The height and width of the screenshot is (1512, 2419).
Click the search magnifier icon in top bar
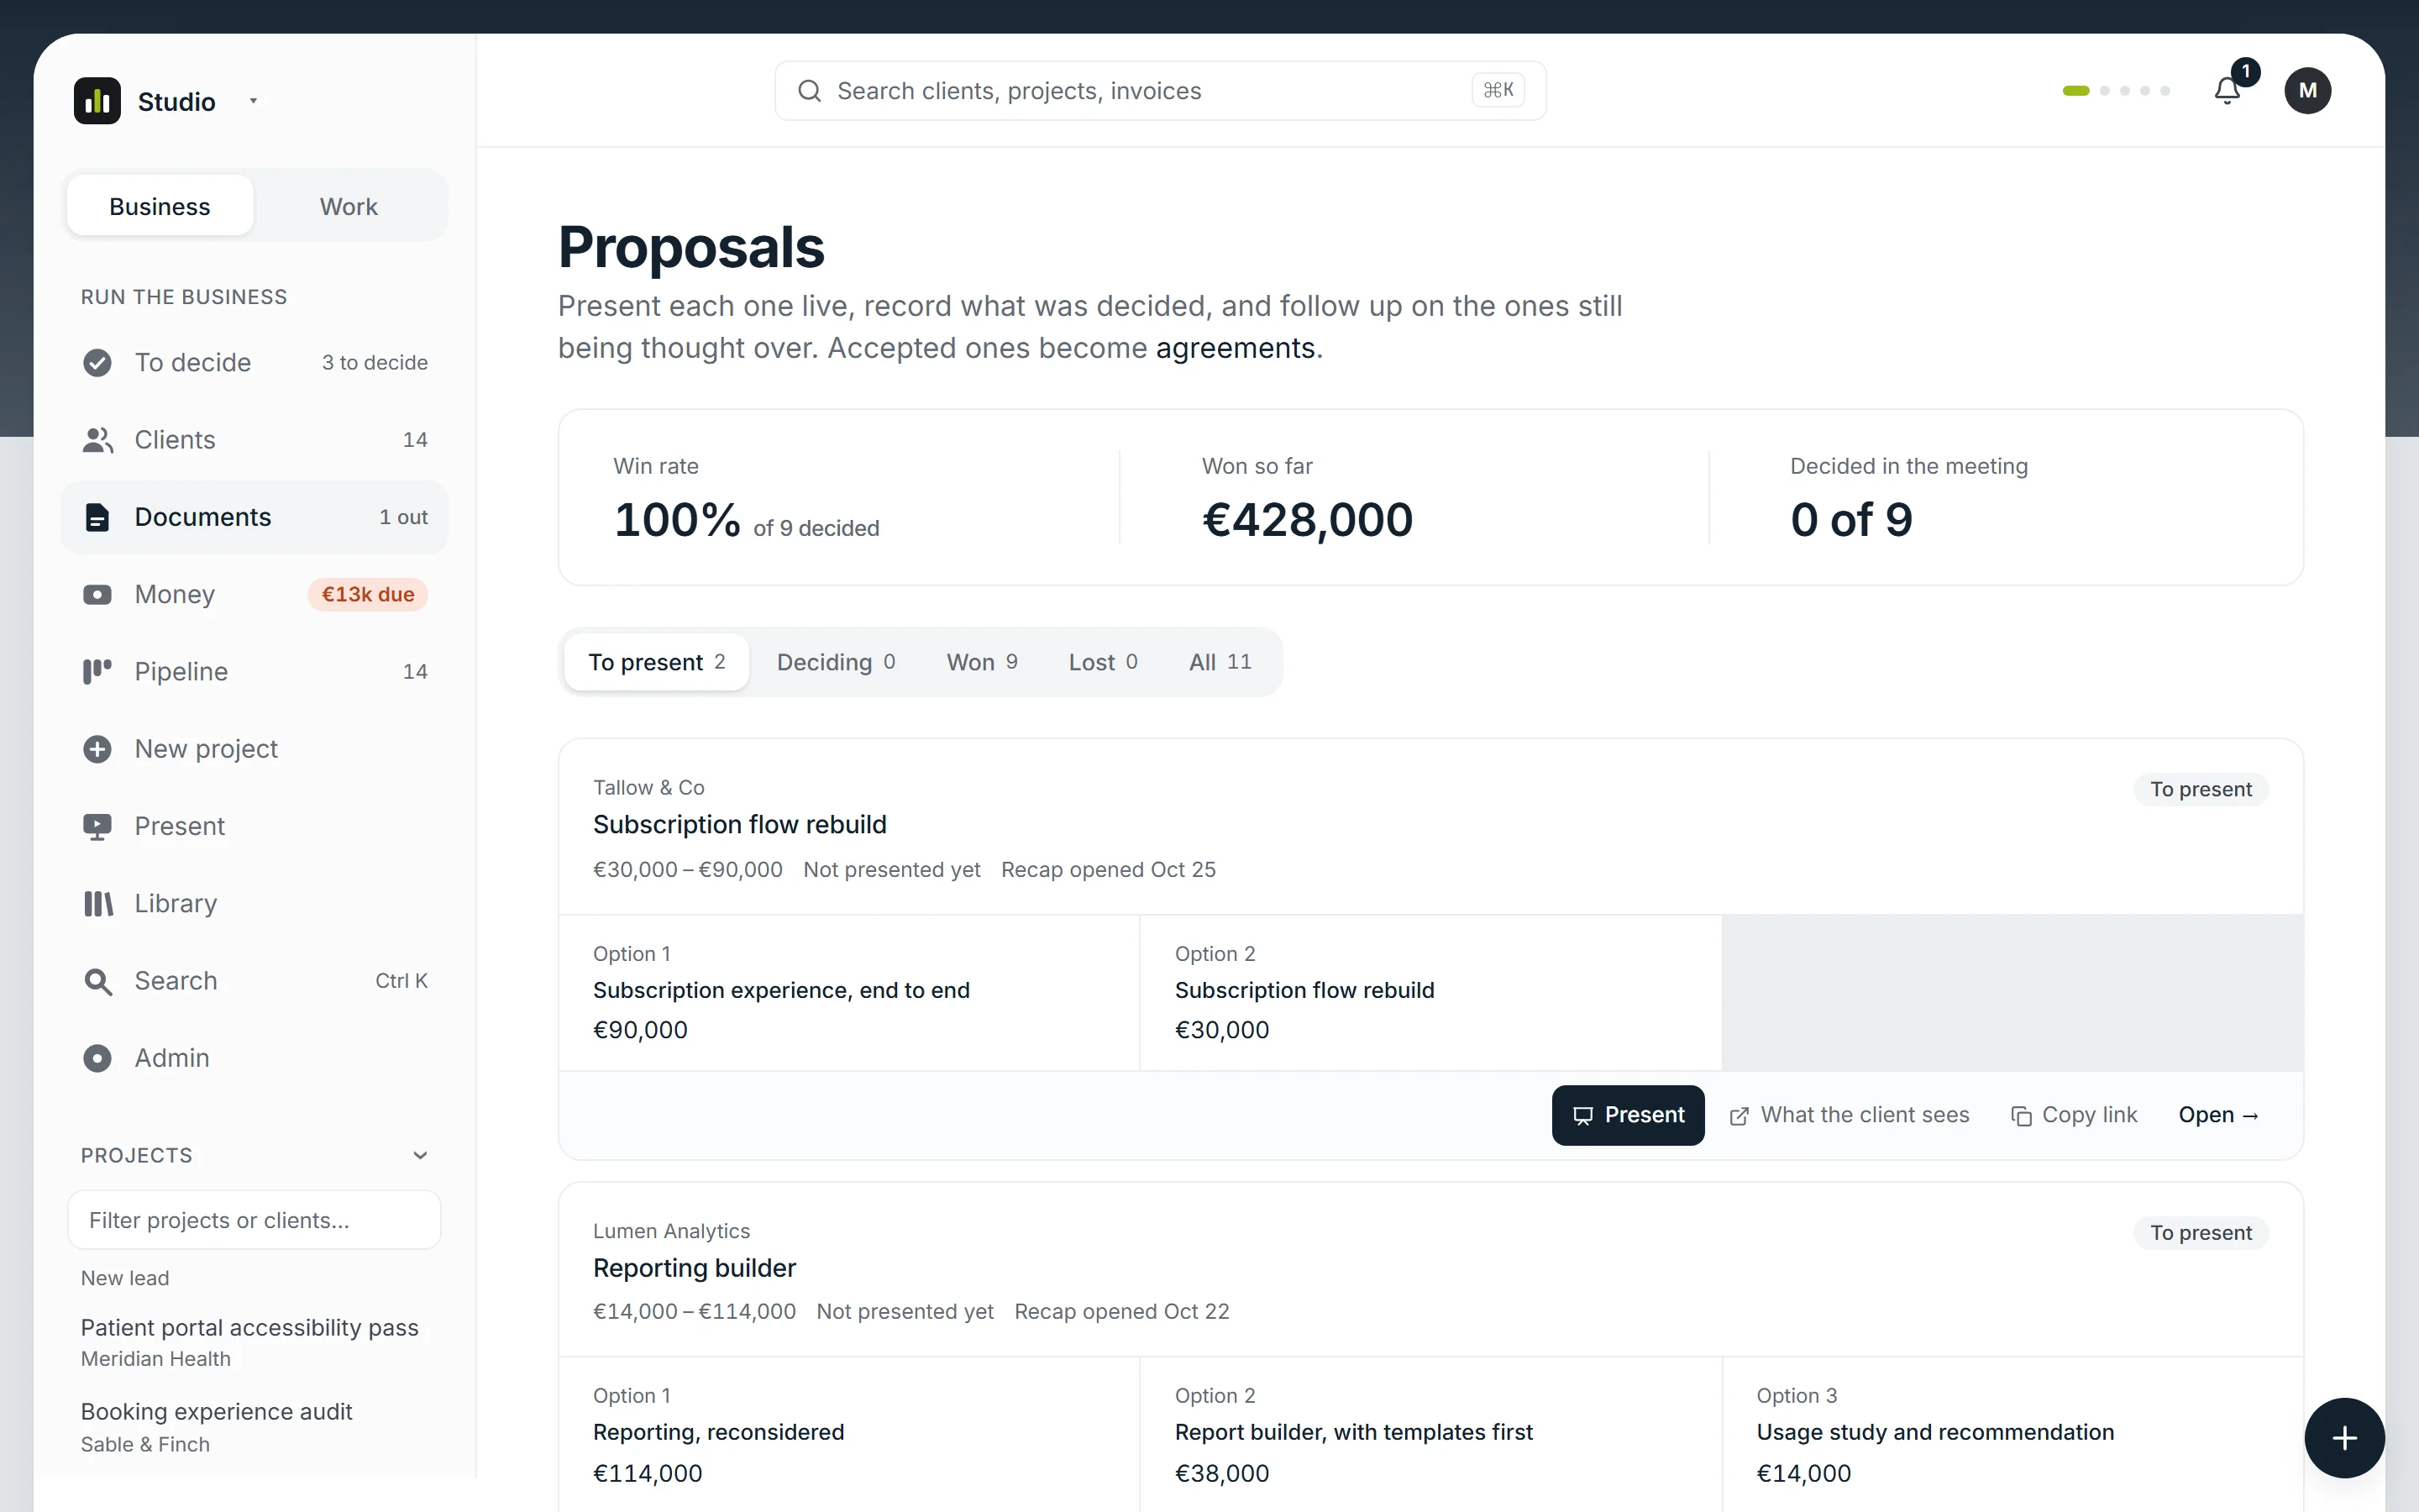[810, 91]
